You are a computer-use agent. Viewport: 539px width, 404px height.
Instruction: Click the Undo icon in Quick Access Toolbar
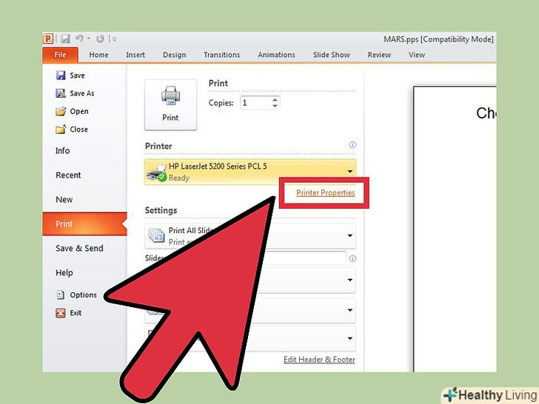79,38
